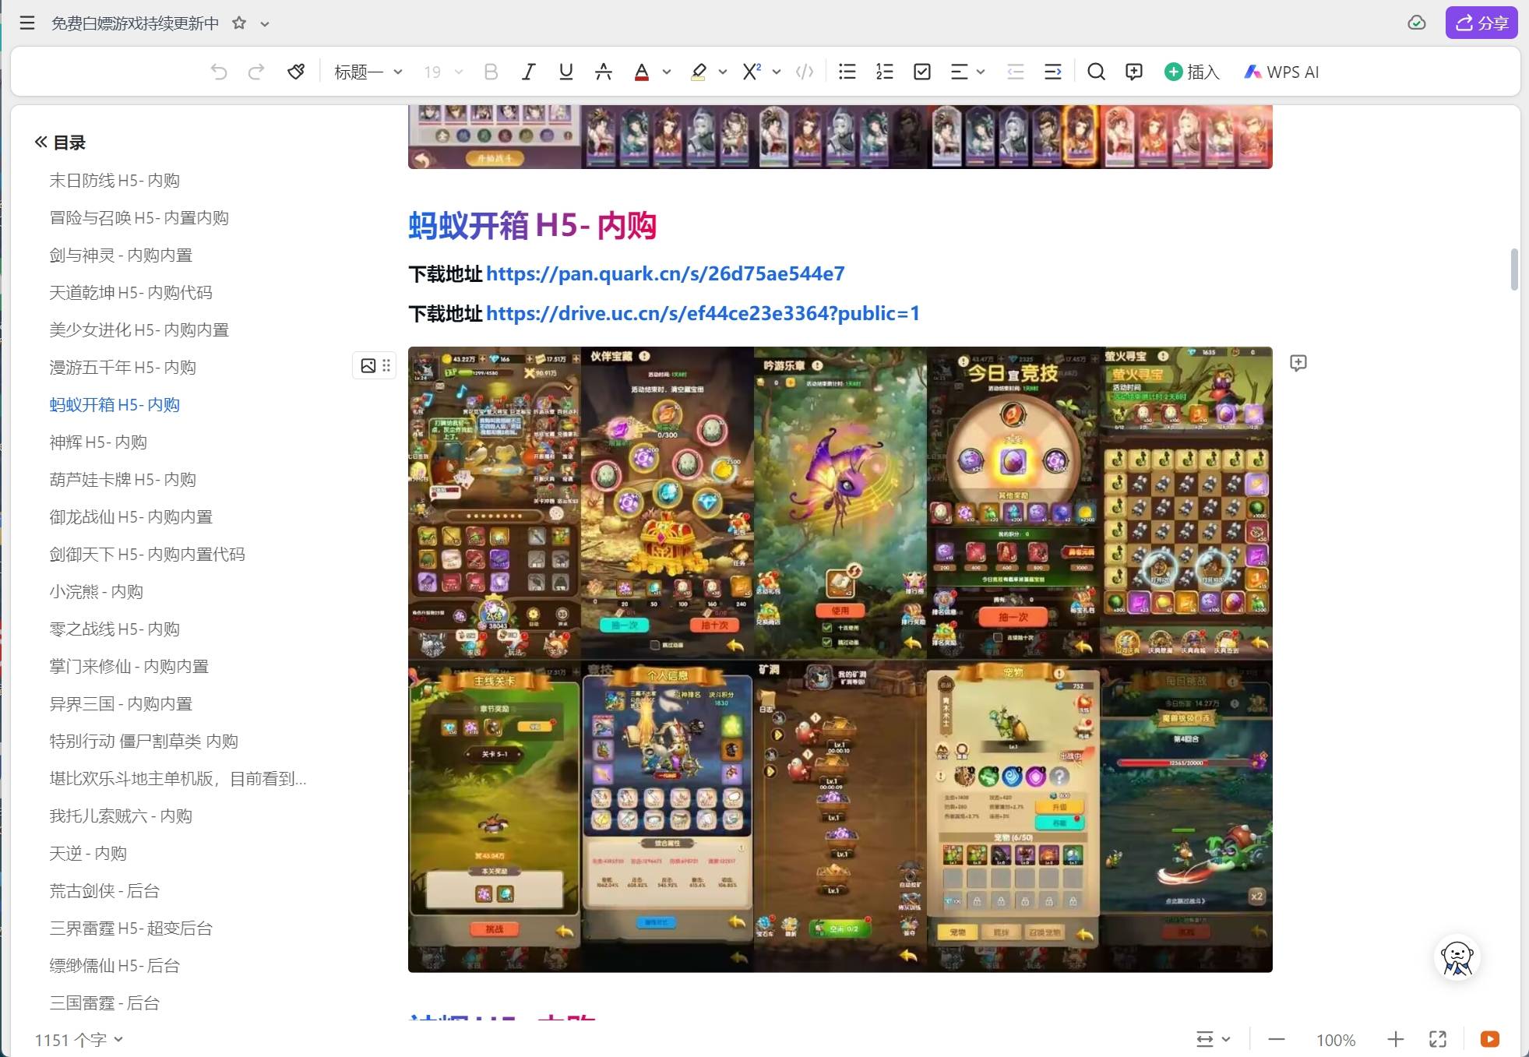
Task: Open the page width layout dropdown
Action: pos(1213,1039)
